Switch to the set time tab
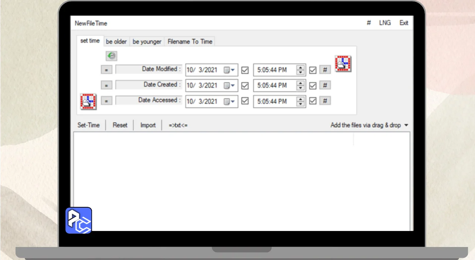Screen dimensions: 475x260 tap(90, 41)
